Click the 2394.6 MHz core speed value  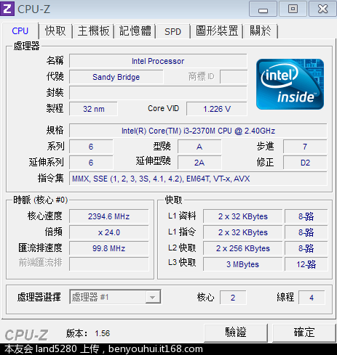click(x=108, y=216)
